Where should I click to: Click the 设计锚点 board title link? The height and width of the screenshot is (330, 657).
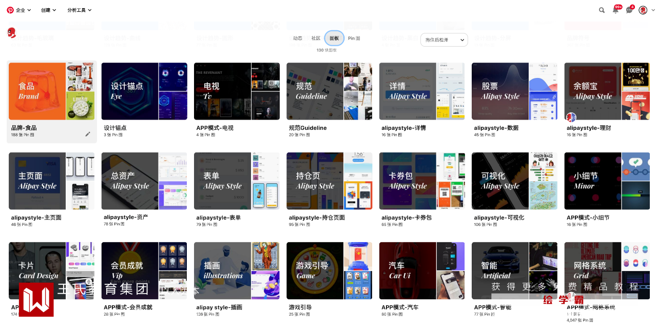click(115, 128)
